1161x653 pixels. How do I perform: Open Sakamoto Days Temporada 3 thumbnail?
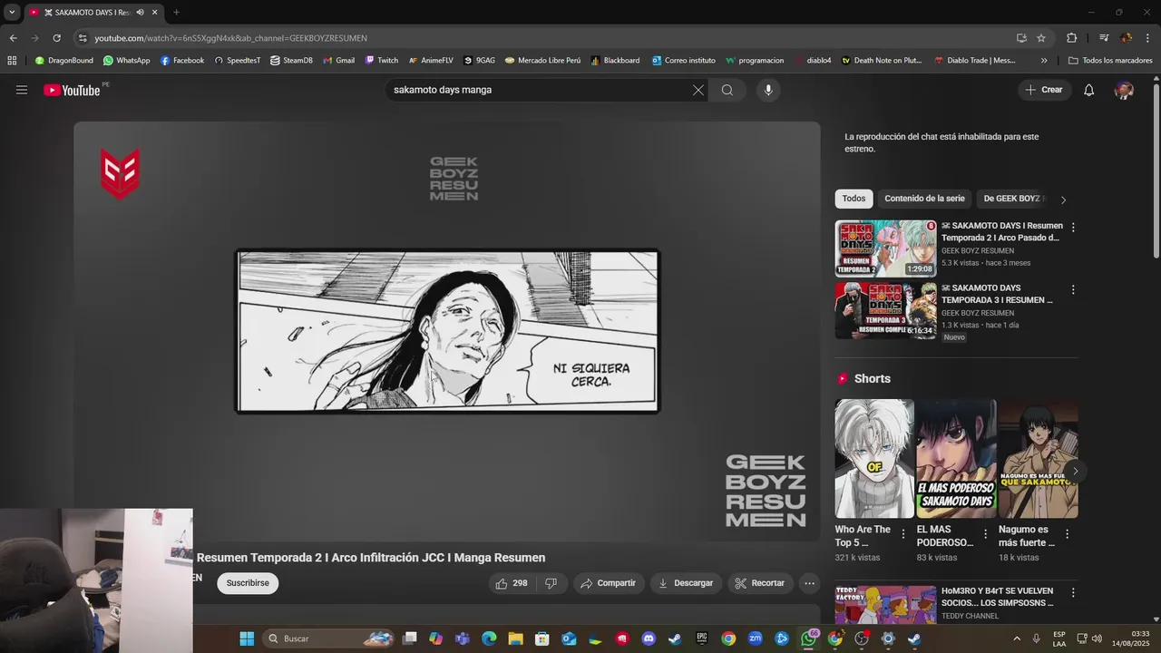(x=885, y=311)
